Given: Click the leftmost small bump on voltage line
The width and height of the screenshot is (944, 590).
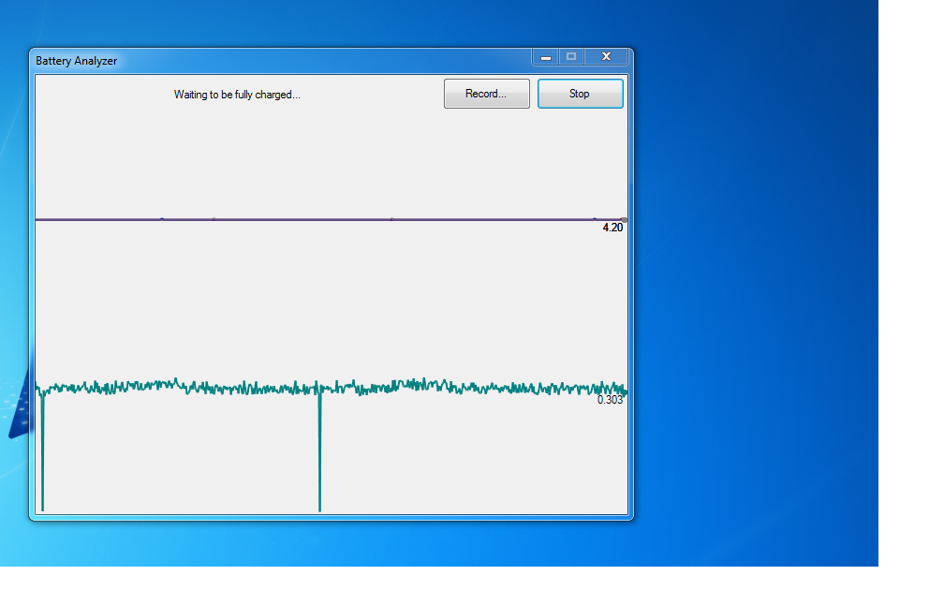Looking at the screenshot, I should point(162,218).
